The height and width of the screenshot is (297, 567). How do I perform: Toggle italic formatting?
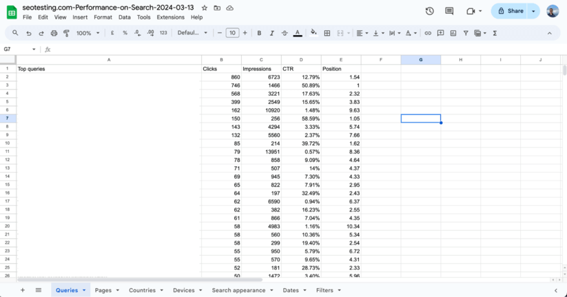[x=271, y=33]
